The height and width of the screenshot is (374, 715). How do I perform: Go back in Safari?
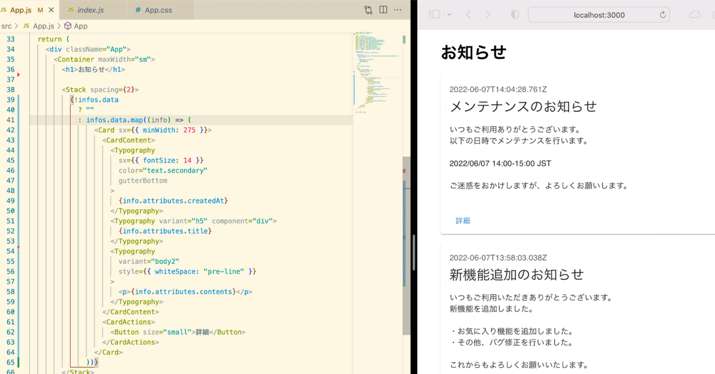click(x=468, y=14)
